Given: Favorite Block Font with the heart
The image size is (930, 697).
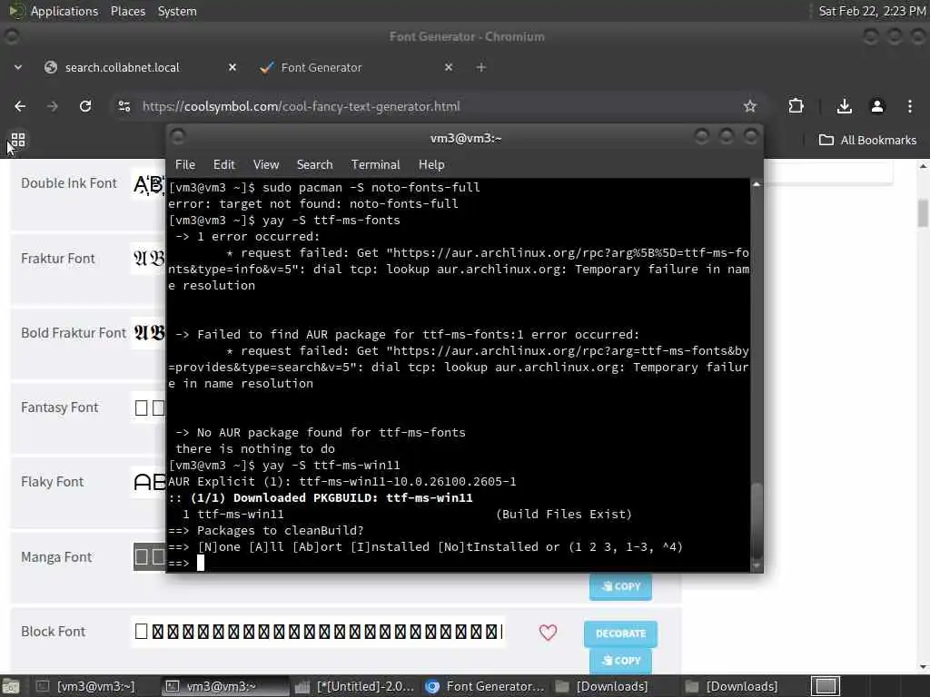Looking at the screenshot, I should (548, 633).
